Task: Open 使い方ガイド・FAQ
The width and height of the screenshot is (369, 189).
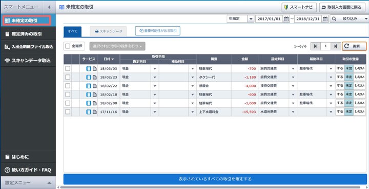Action: tap(28, 170)
